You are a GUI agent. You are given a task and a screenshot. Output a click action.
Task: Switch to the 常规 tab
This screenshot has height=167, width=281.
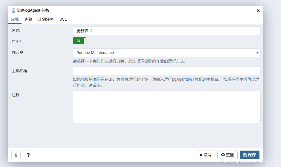coord(15,19)
